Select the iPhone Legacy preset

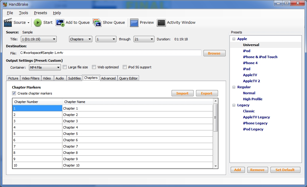coord(255,123)
